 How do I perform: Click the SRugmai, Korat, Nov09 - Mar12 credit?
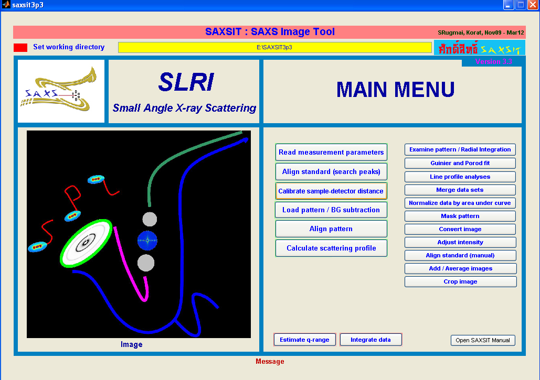click(x=481, y=32)
